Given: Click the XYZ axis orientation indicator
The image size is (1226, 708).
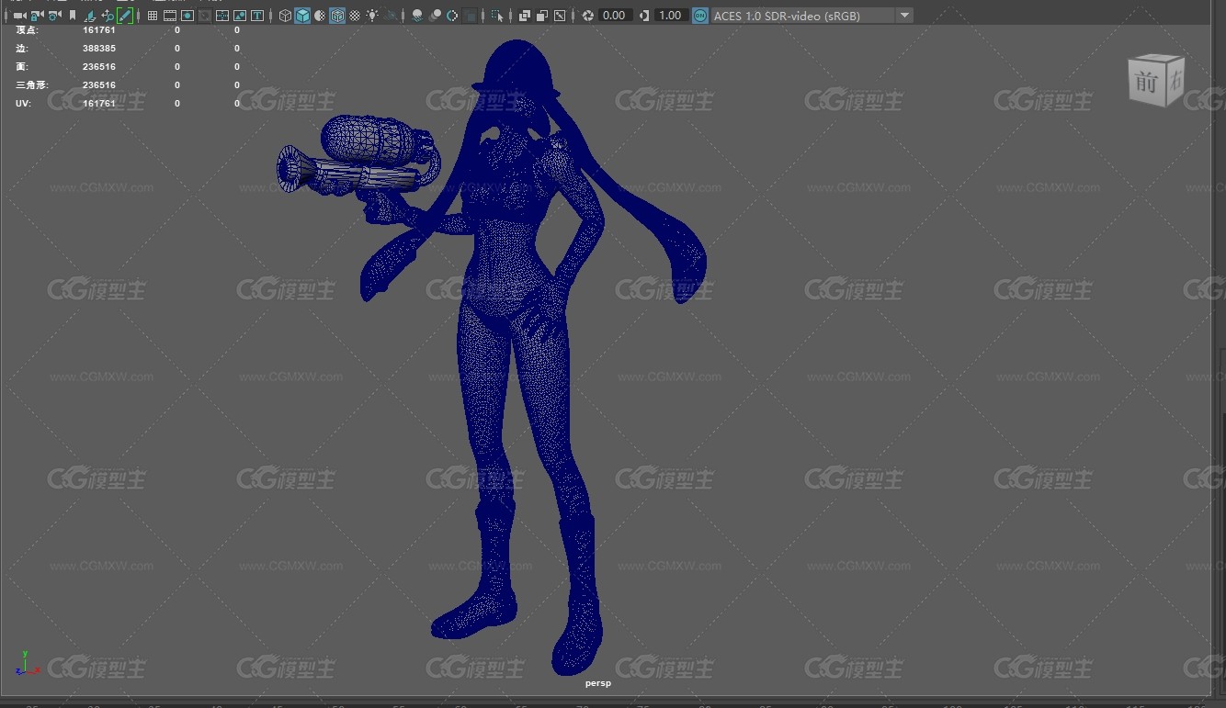Looking at the screenshot, I should [x=28, y=665].
